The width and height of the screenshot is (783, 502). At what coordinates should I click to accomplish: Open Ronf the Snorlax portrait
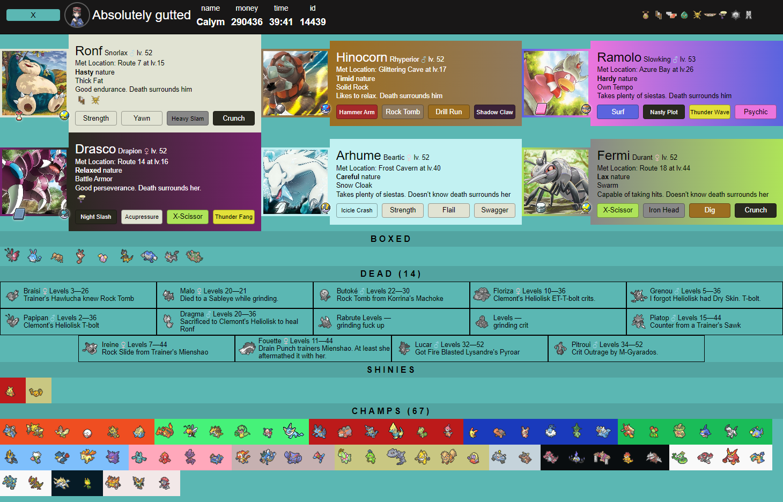34,84
